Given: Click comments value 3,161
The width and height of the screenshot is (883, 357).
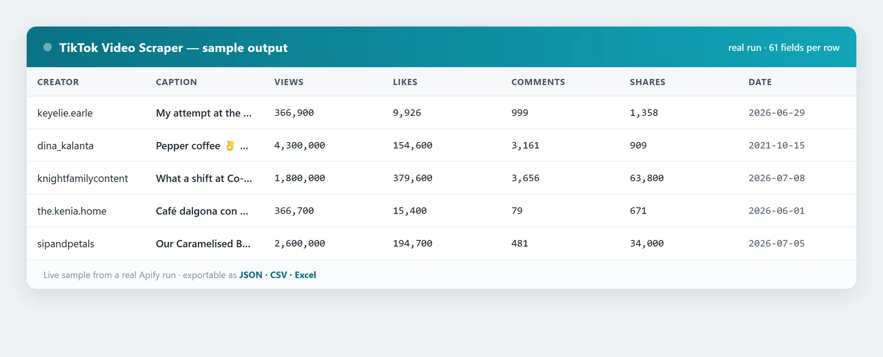Looking at the screenshot, I should (525, 145).
